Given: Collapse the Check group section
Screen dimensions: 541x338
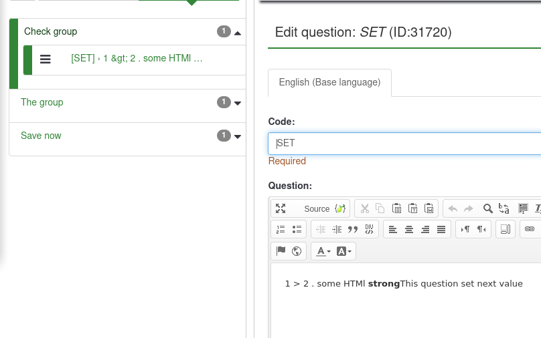Looking at the screenshot, I should click(238, 32).
